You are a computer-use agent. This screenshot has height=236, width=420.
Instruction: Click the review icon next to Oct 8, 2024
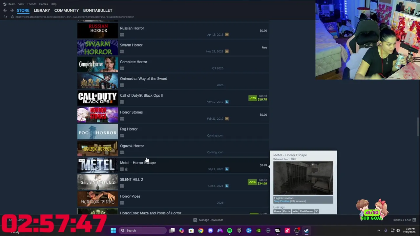(227, 186)
